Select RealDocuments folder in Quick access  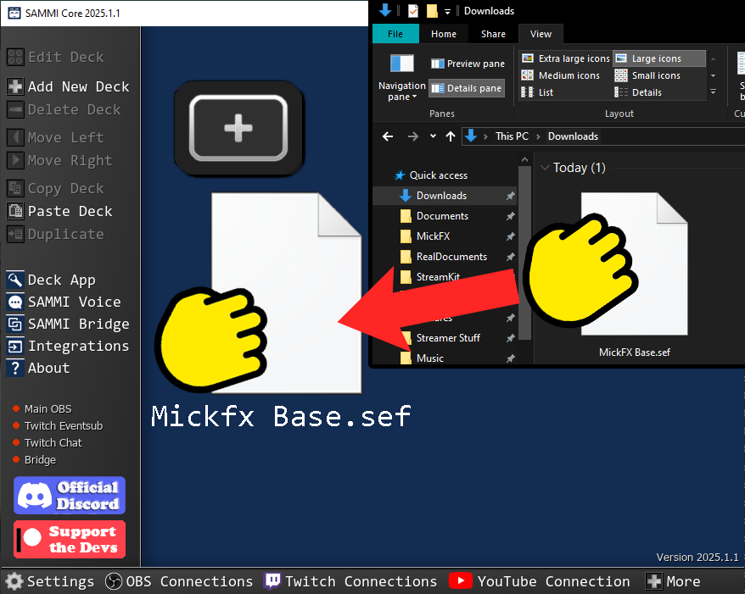click(451, 257)
